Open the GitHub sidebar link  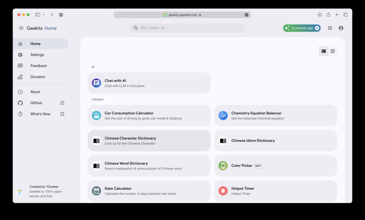pos(40,103)
